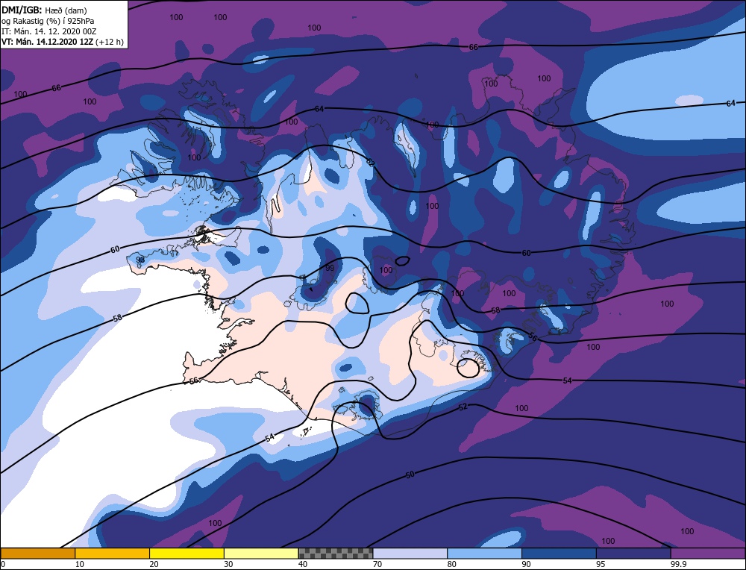Screen dimensions: 746x570
Task: Click the '10' legend scale label
Action: [x=79, y=564]
